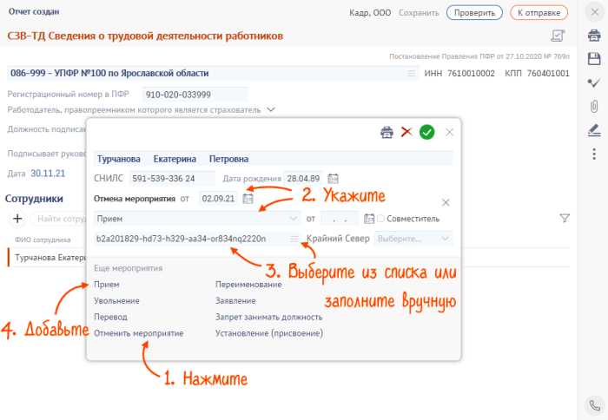Image resolution: width=608 pixels, height=420 pixels.
Task: Print the employee card from the dialog
Action: [x=387, y=132]
